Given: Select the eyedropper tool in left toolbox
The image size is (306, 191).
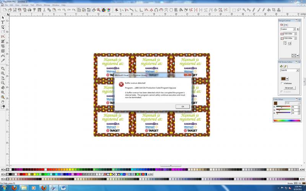Looking at the screenshot, I should (3, 60).
